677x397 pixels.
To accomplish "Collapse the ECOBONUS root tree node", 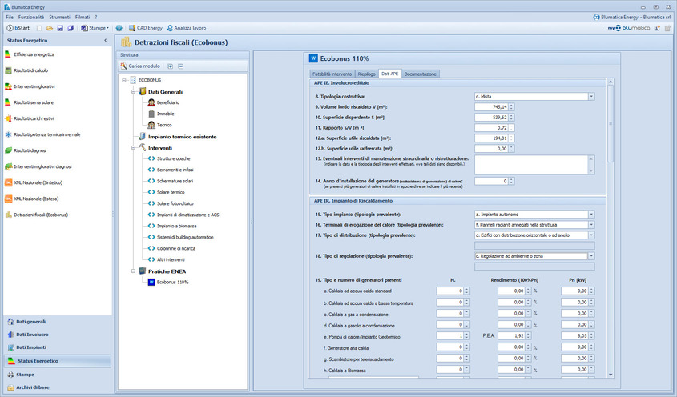I will 124,80.
